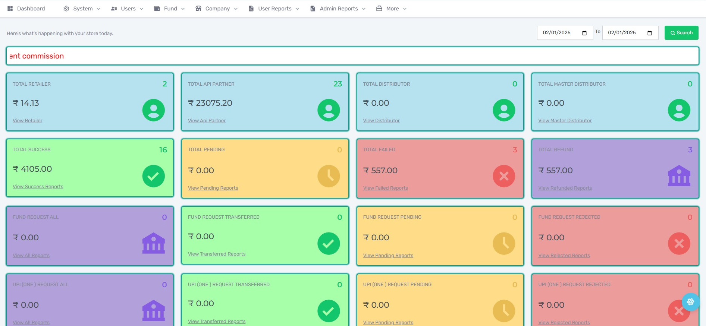Click the Admin Reports document icon
This screenshot has height=326, width=706.
[313, 9]
